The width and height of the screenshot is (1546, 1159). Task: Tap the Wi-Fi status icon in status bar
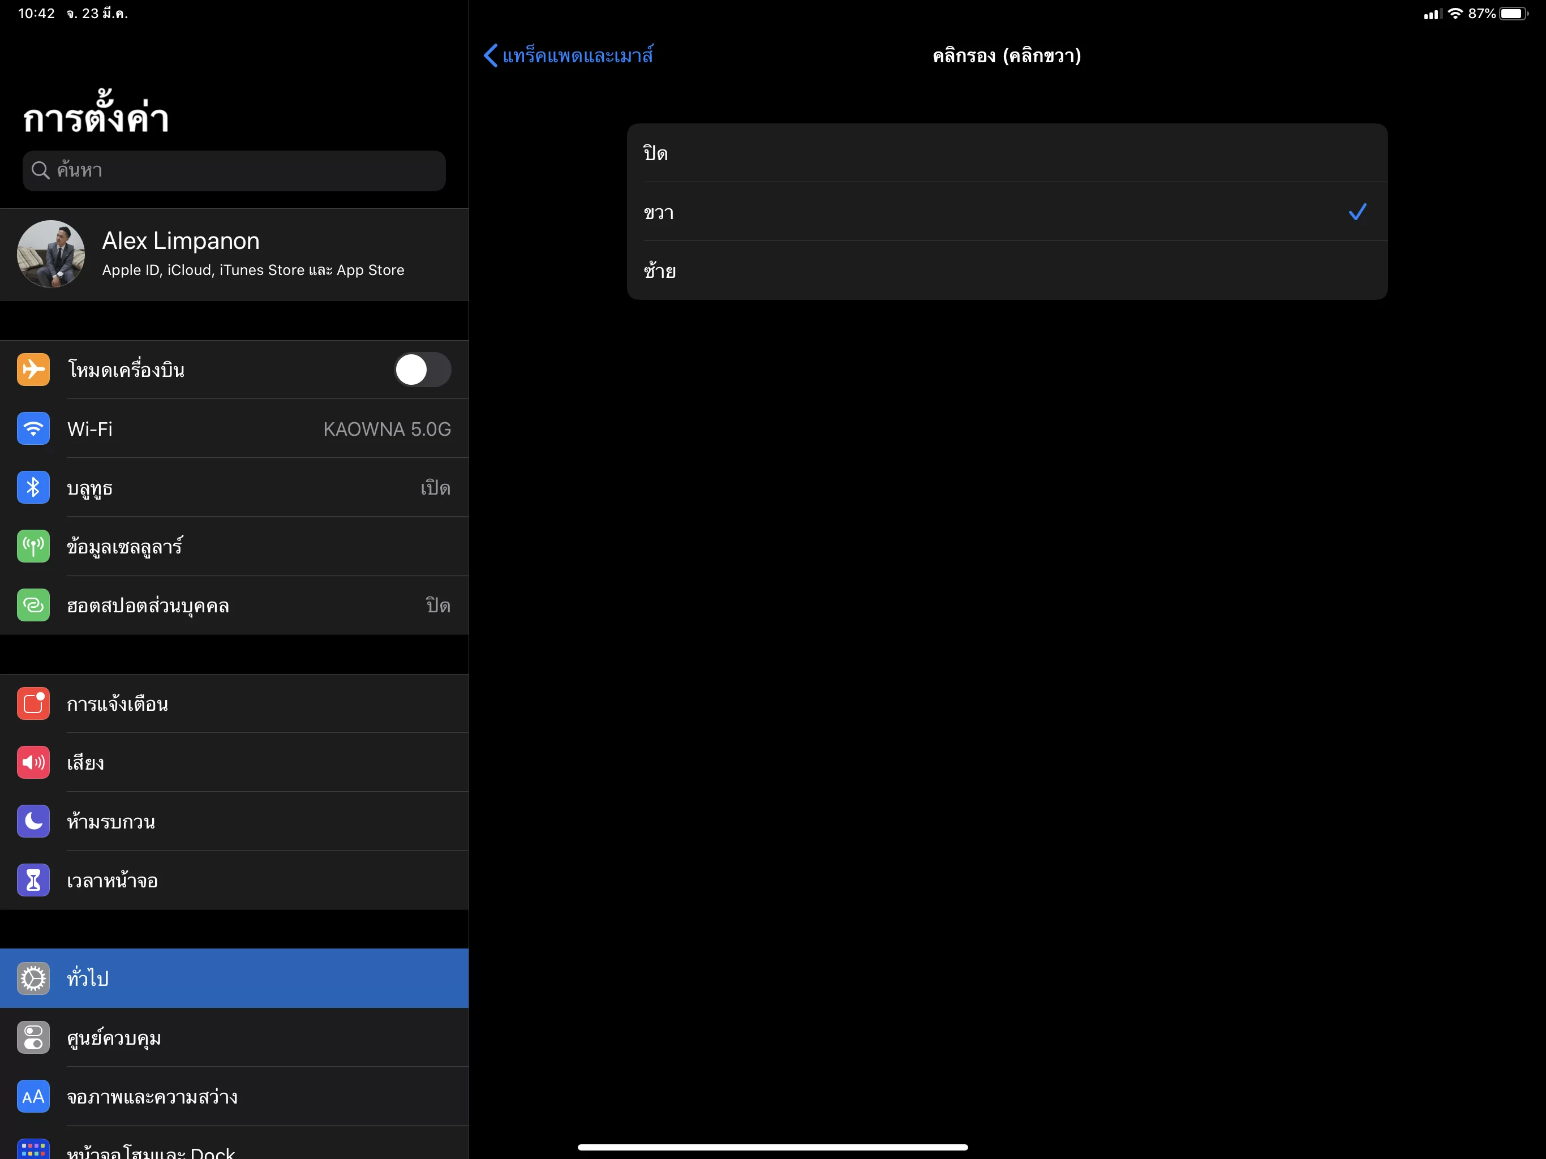pos(1455,13)
